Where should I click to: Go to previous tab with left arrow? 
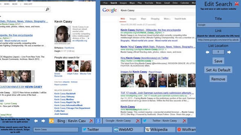[36, 121]
